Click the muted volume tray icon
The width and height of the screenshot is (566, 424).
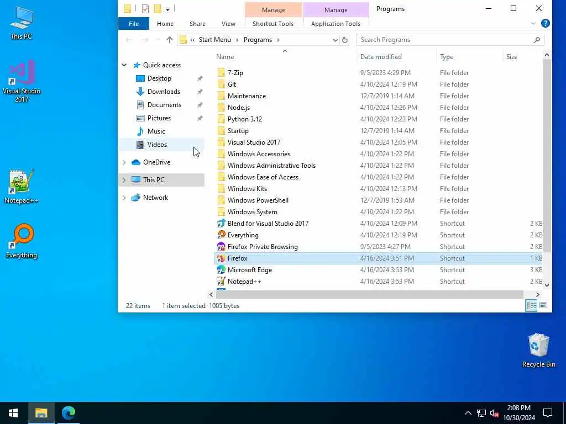[494, 413]
